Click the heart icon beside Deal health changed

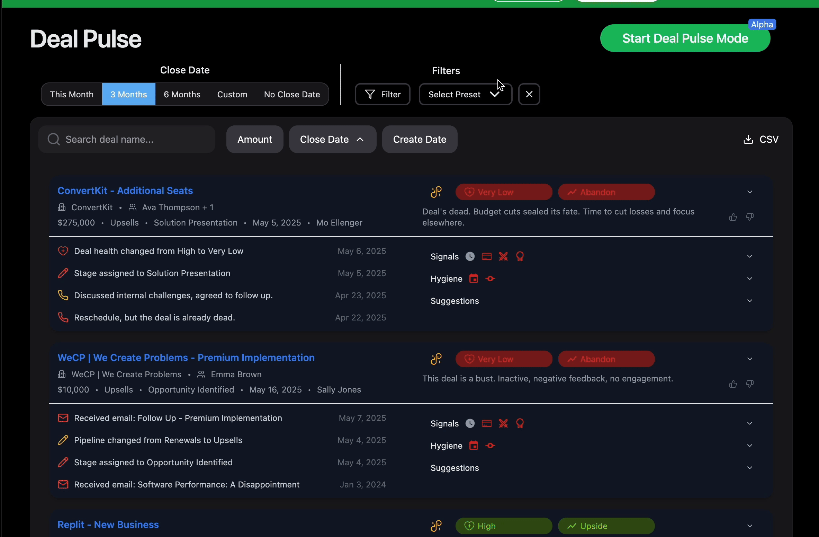(63, 251)
